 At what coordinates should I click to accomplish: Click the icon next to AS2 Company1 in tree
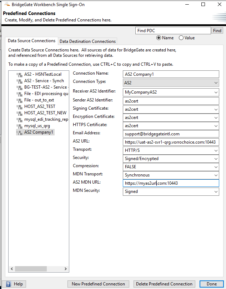[20, 133]
